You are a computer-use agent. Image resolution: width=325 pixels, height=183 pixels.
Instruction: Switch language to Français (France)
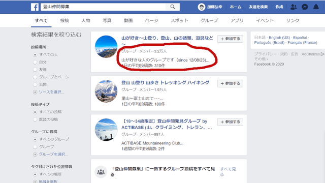[x=302, y=43]
